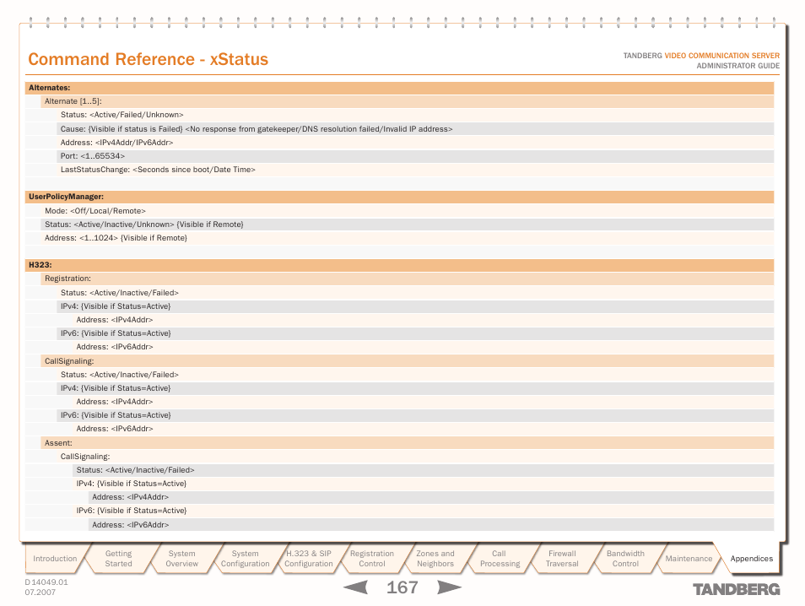
Task: Switch to System Overview tab
Action: coord(181,558)
